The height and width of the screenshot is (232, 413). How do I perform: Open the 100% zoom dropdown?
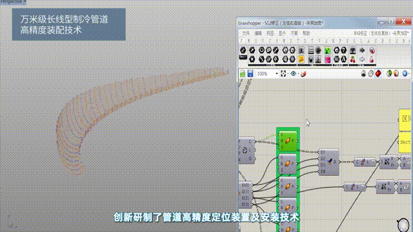click(x=277, y=73)
